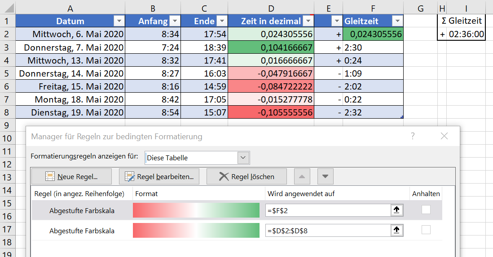Click the Gleitzeit value 1:09
Viewport: 493px width, 257px height.
click(373, 73)
